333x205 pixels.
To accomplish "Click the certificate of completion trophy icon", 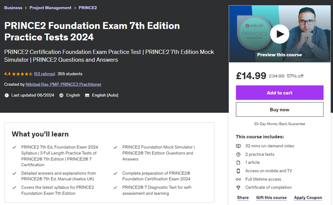I will coord(238,187).
